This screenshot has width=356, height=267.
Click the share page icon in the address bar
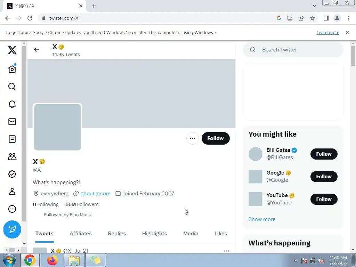pos(301,18)
